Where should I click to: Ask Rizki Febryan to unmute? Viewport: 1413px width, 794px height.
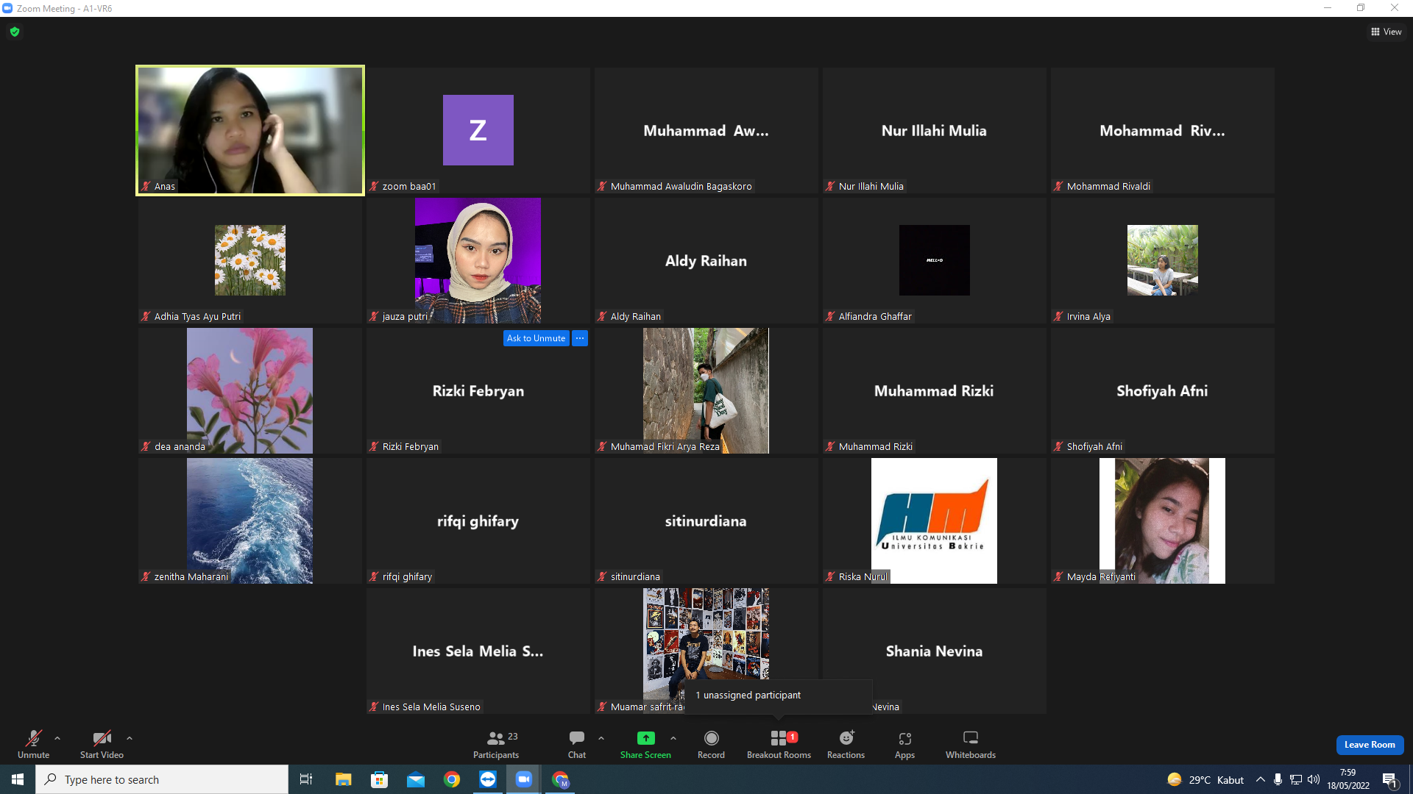536,338
